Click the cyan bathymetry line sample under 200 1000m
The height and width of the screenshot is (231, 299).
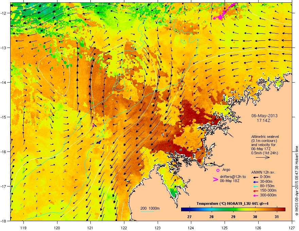coord(147,211)
